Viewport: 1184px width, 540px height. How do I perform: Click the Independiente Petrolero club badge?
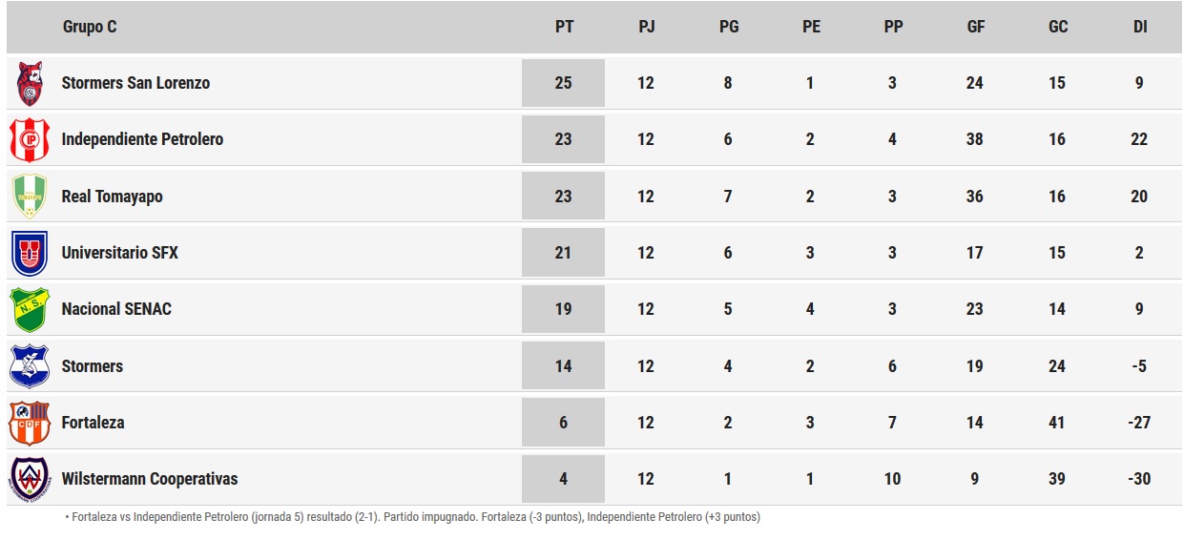(x=30, y=139)
